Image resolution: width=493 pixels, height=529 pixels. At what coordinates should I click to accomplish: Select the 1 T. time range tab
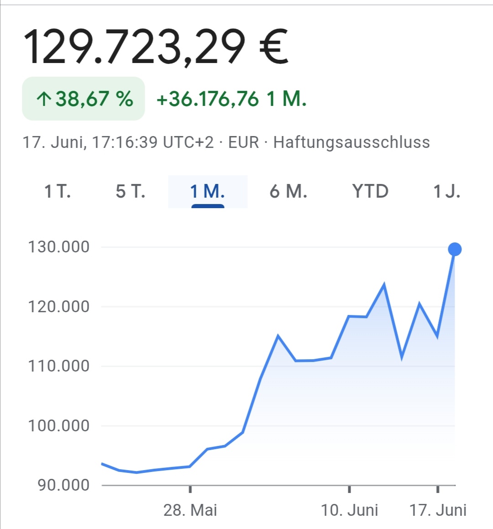58,191
